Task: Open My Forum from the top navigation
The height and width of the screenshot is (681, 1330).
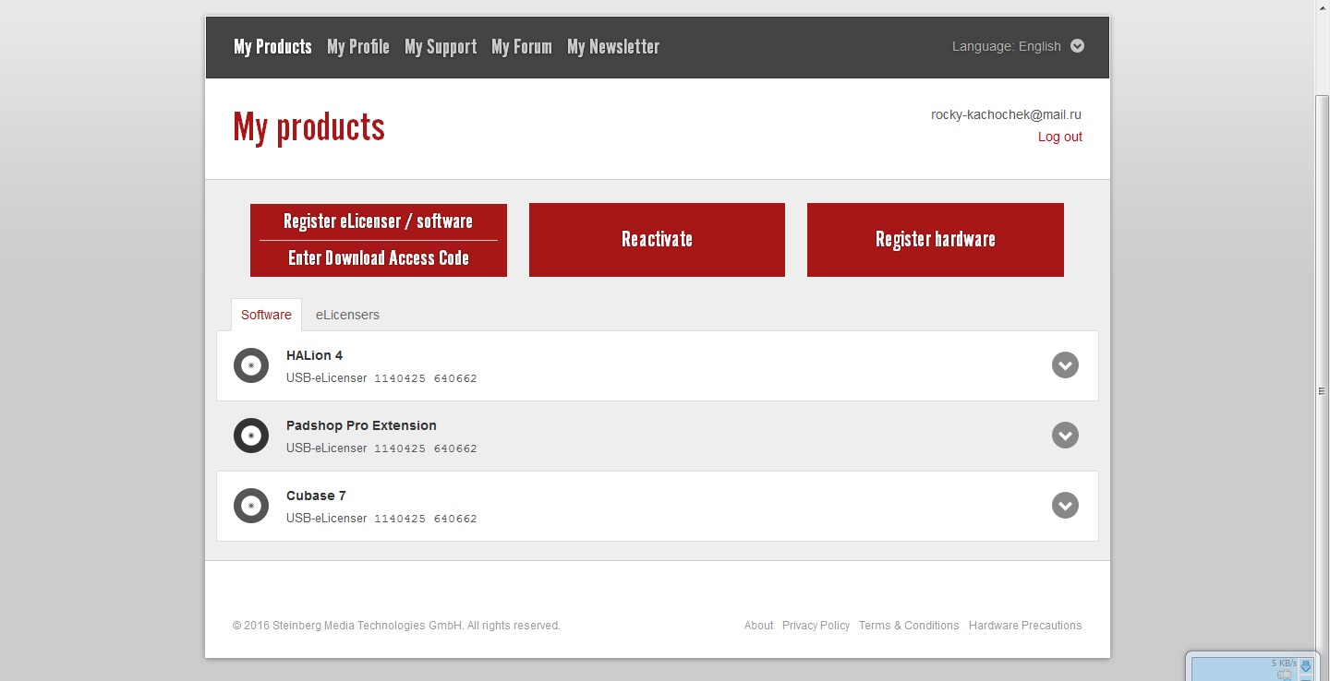Action: coord(522,47)
